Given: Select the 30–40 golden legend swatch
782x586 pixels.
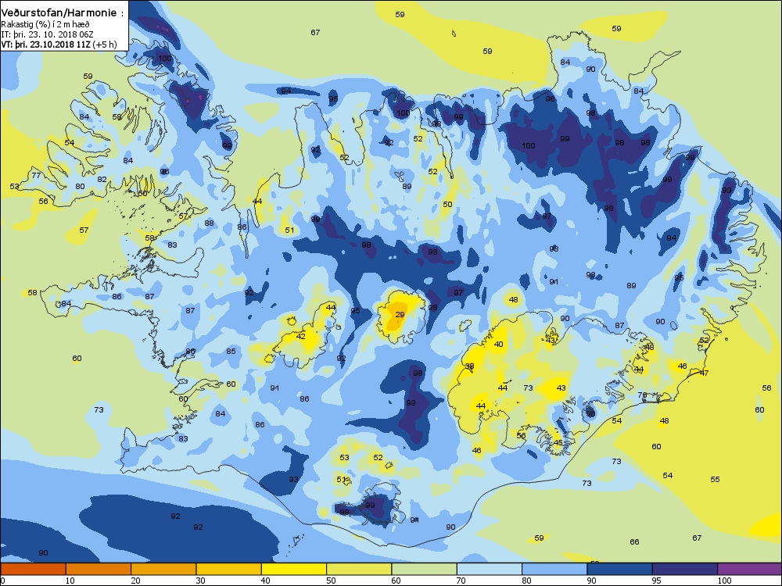Looking at the screenshot, I should click(229, 569).
